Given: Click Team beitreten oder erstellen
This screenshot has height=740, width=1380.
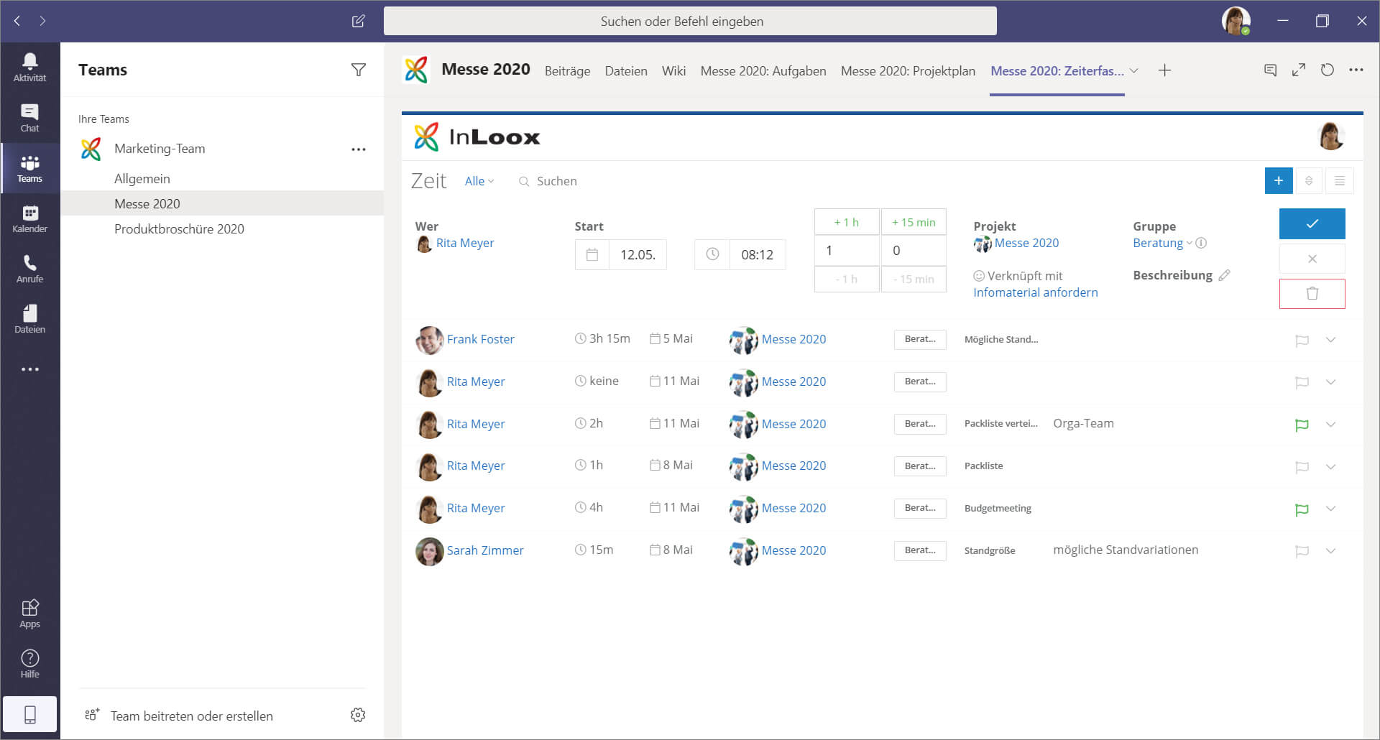Looking at the screenshot, I should pos(192,716).
